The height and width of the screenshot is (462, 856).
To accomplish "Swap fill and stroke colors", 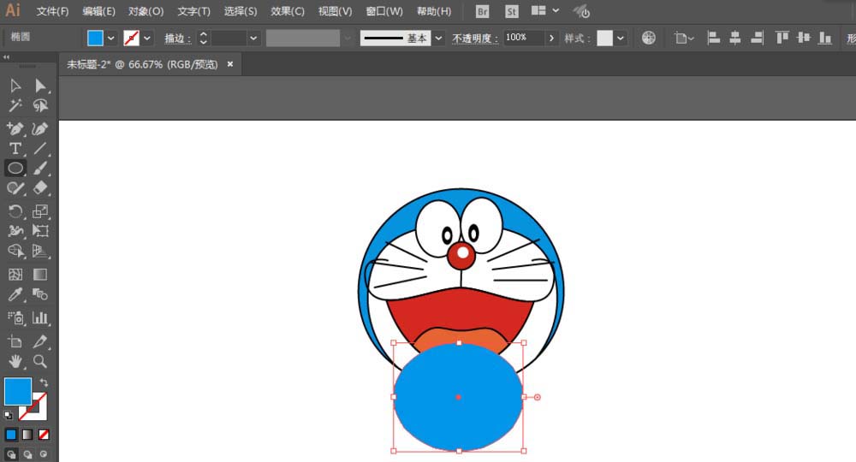I will coord(44,382).
